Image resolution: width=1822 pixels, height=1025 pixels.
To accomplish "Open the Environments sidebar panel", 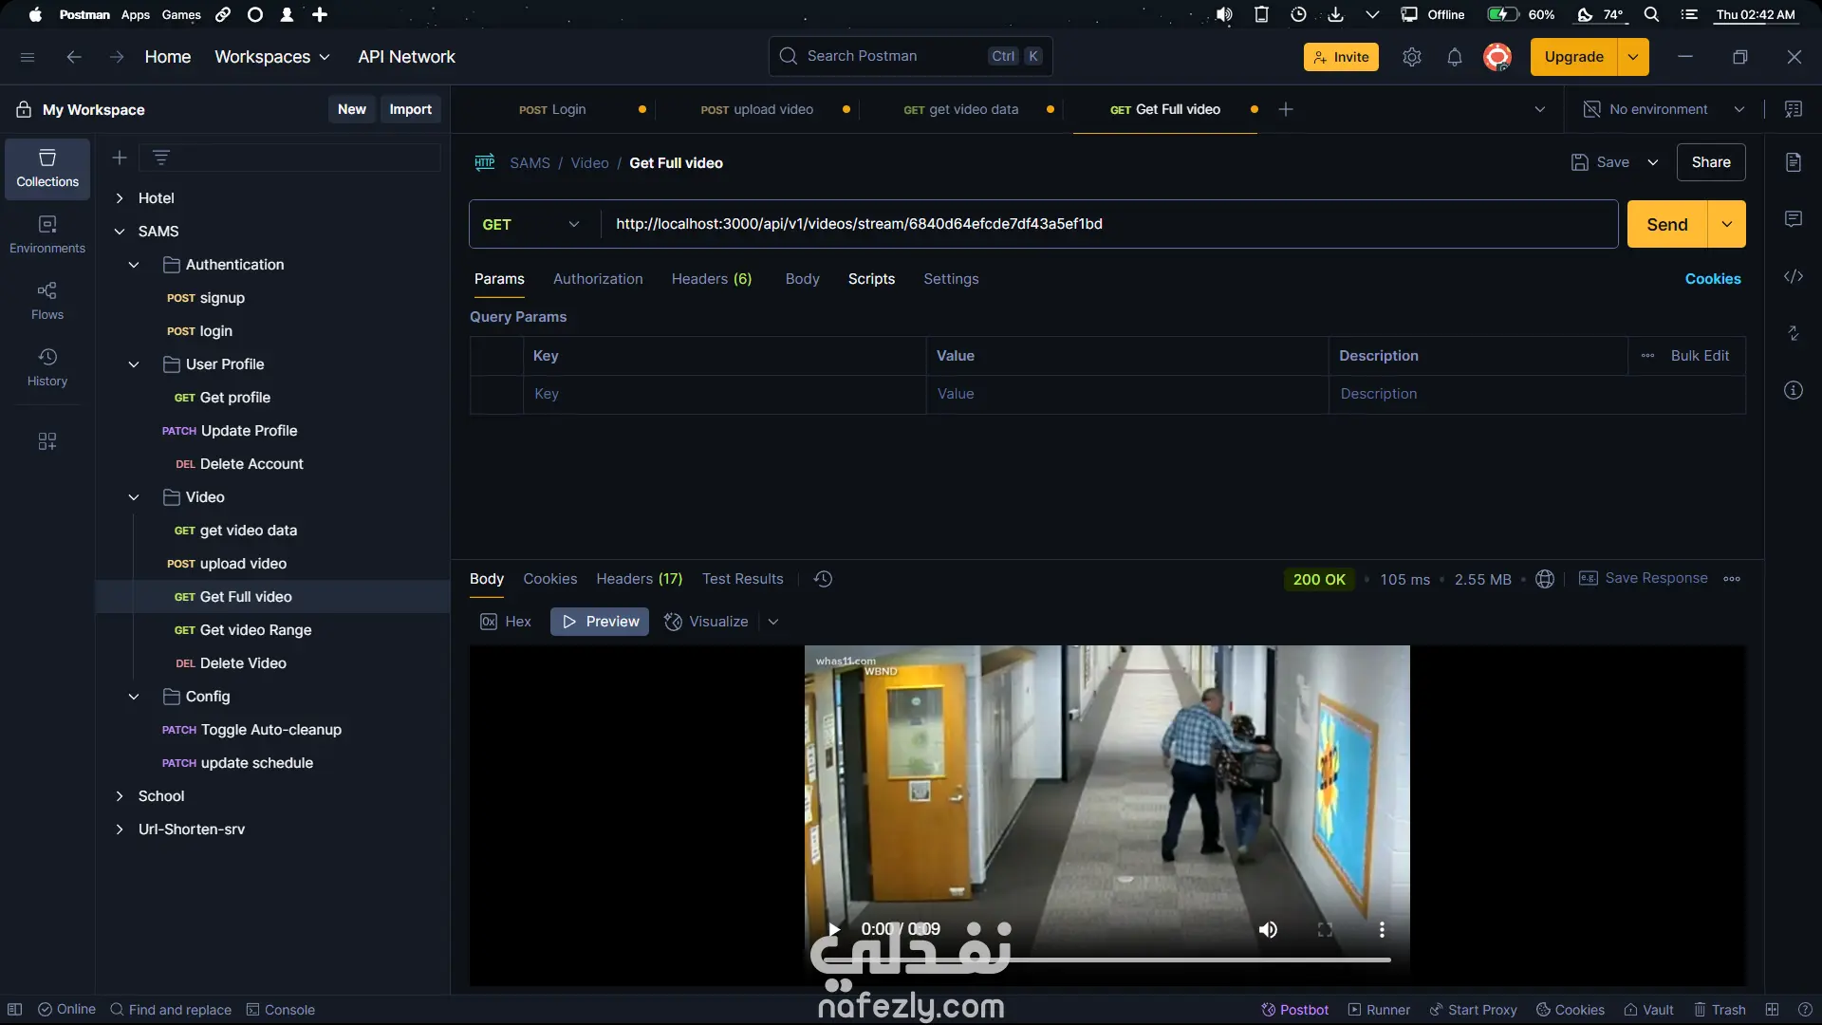I will 47,233.
